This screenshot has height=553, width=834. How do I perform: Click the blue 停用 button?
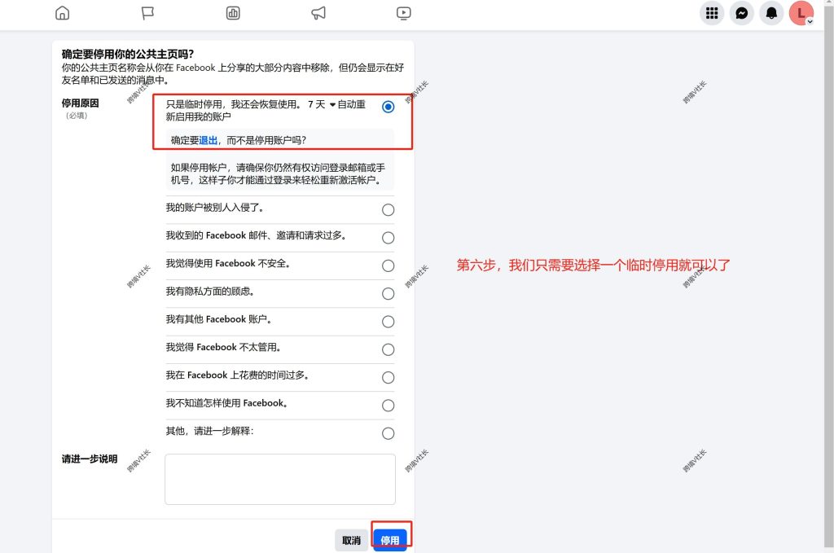(390, 540)
